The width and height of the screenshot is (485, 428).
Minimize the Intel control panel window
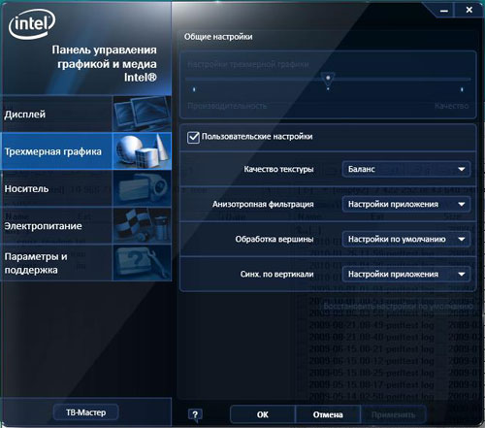click(444, 11)
